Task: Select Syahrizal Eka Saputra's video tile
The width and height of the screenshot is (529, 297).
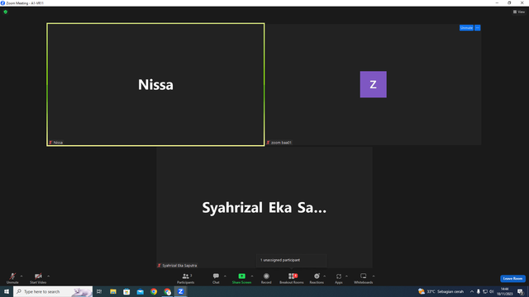Action: click(264, 207)
